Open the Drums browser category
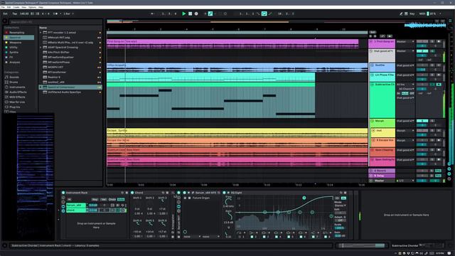Image resolution: width=455 pixels, height=256 pixels. tap(14, 82)
